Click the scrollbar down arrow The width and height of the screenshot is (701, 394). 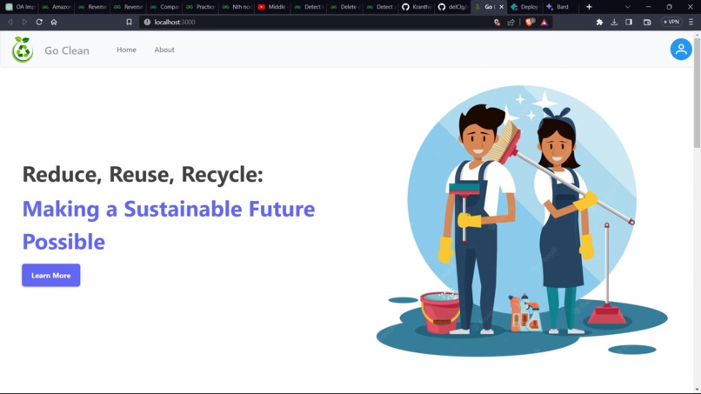[x=697, y=390]
